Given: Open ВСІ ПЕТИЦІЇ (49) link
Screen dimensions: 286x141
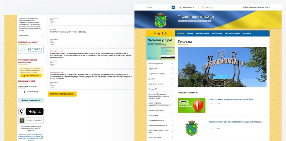Looking at the screenshot, I should click(31, 92).
